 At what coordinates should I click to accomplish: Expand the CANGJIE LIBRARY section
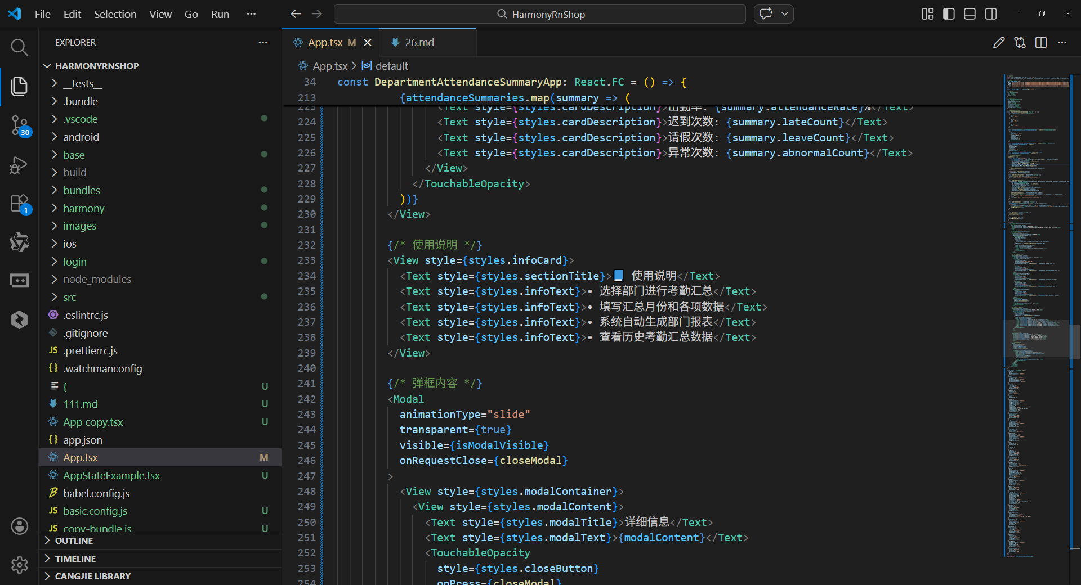[x=160, y=576]
